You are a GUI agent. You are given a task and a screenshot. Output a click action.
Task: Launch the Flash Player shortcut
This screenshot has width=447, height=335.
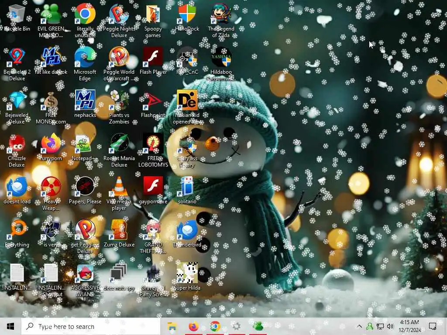tap(153, 61)
